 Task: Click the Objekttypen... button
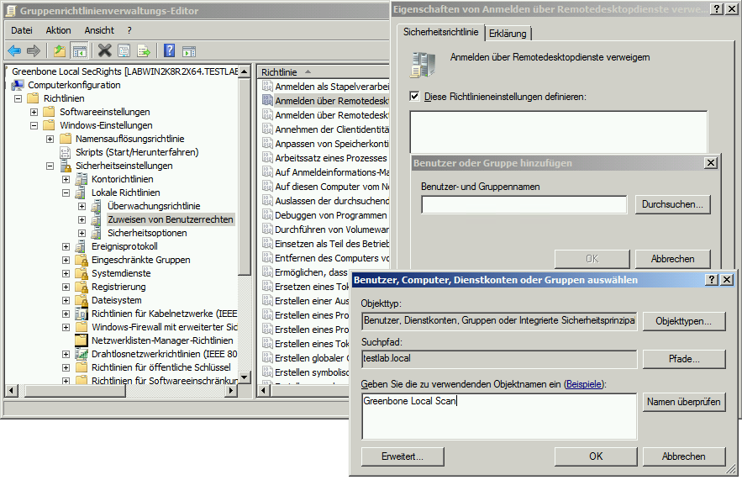click(x=683, y=321)
